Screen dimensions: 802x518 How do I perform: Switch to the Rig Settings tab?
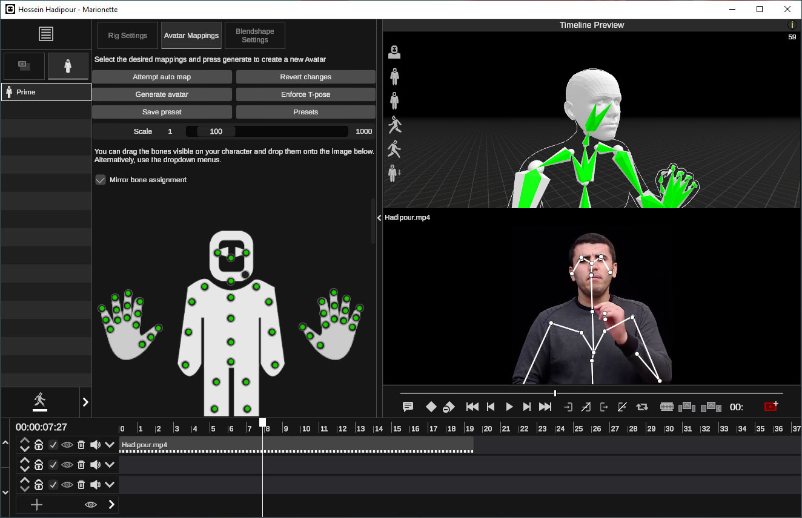coord(128,36)
